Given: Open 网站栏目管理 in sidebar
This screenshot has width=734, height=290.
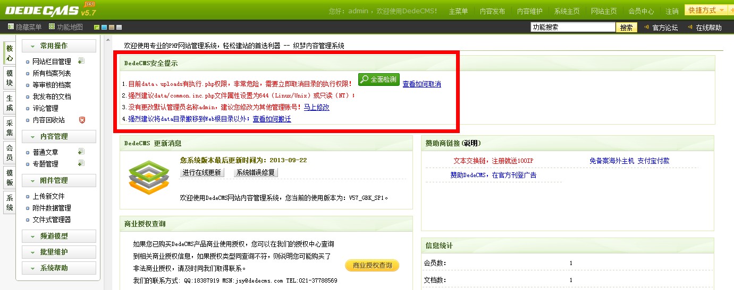Looking at the screenshot, I should pyautogui.click(x=52, y=61).
